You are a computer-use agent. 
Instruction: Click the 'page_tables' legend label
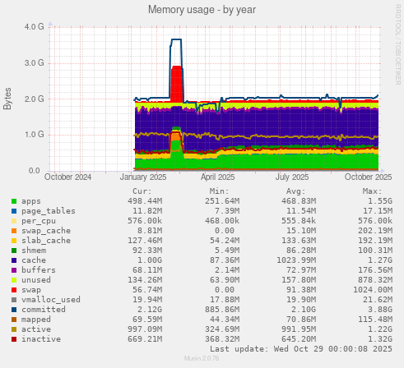[49, 211]
